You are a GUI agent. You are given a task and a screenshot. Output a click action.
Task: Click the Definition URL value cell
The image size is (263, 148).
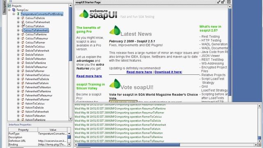[53, 141]
